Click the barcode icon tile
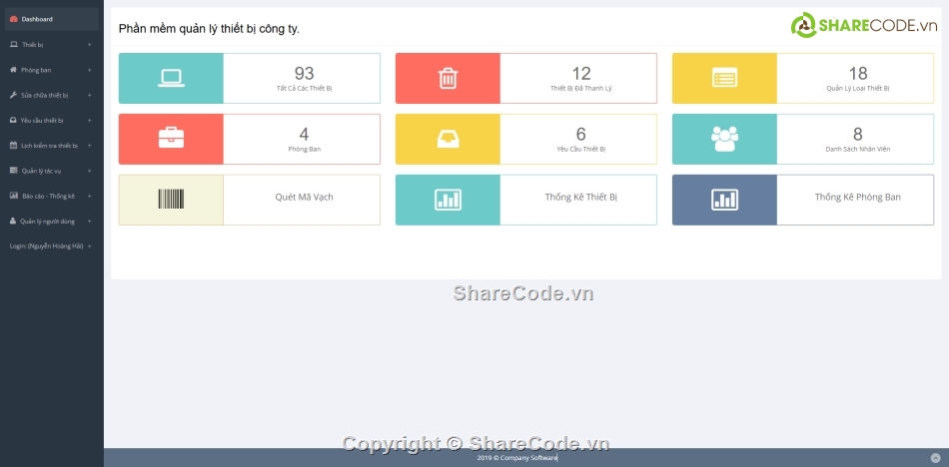 [x=171, y=200]
